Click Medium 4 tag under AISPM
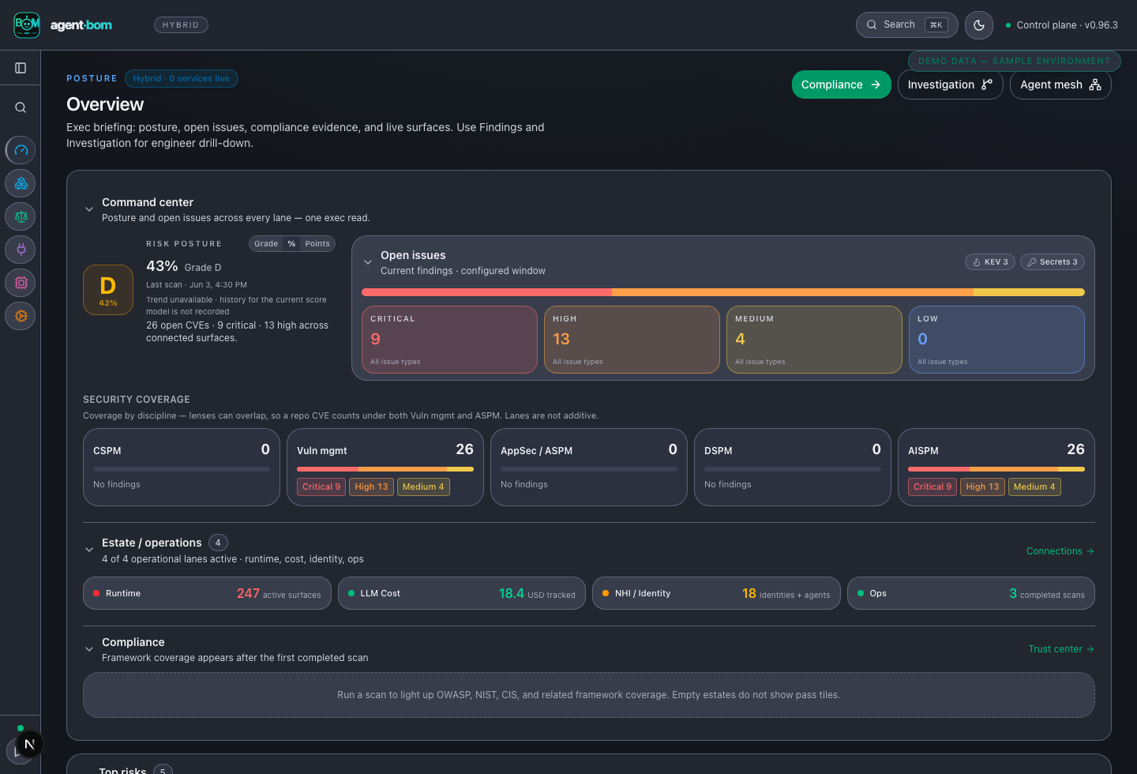This screenshot has height=774, width=1137. point(1034,487)
